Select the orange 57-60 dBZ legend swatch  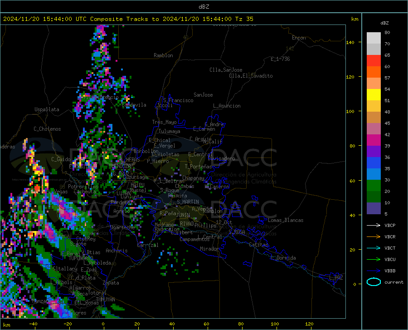pyautogui.click(x=374, y=72)
